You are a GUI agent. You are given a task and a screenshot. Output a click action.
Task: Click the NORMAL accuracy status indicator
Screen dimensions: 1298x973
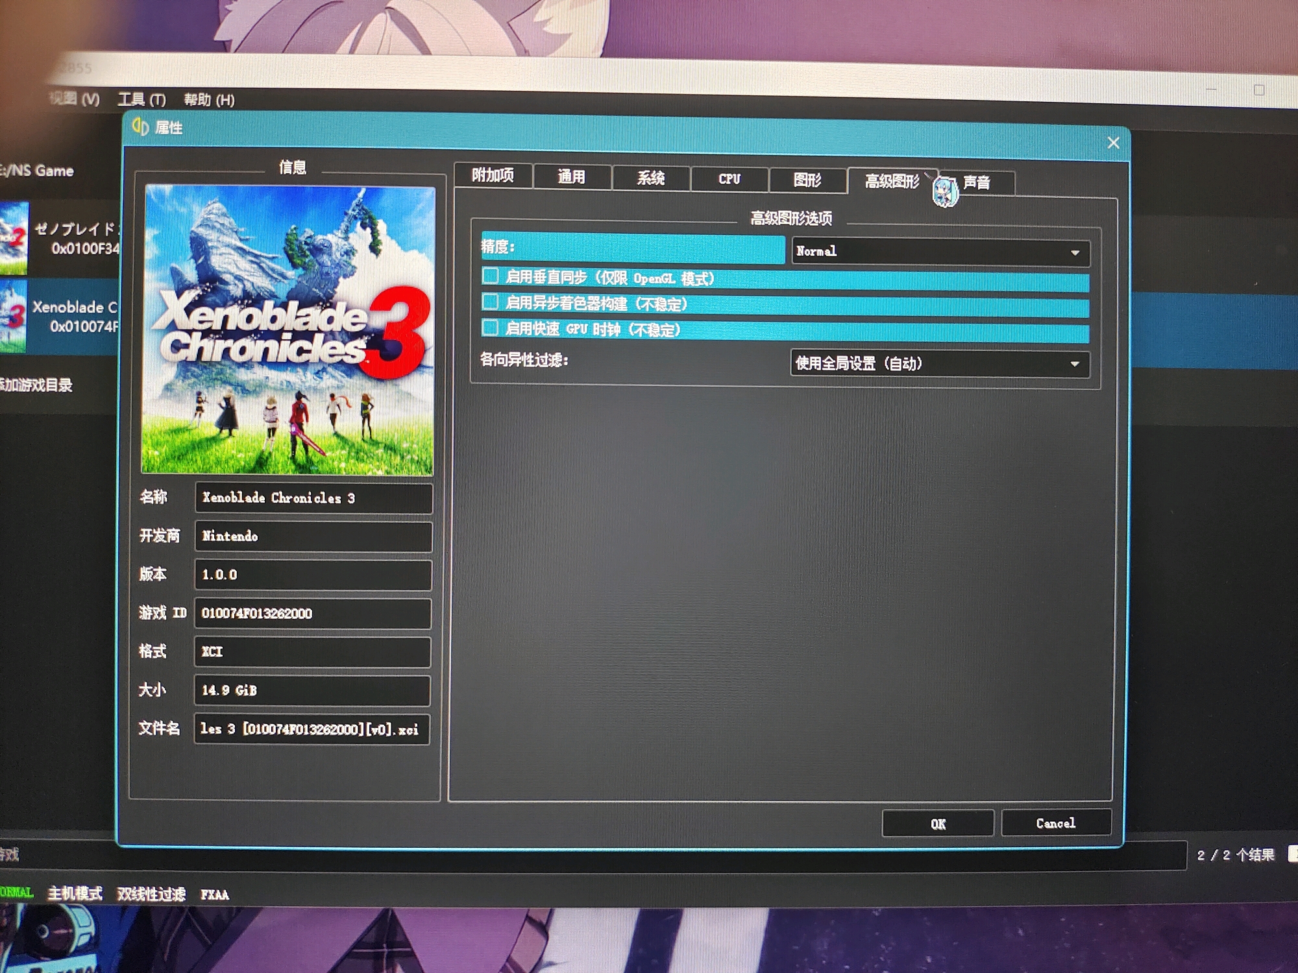(16, 893)
